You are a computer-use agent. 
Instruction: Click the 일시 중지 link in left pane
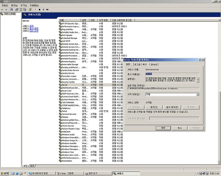coord(34,28)
